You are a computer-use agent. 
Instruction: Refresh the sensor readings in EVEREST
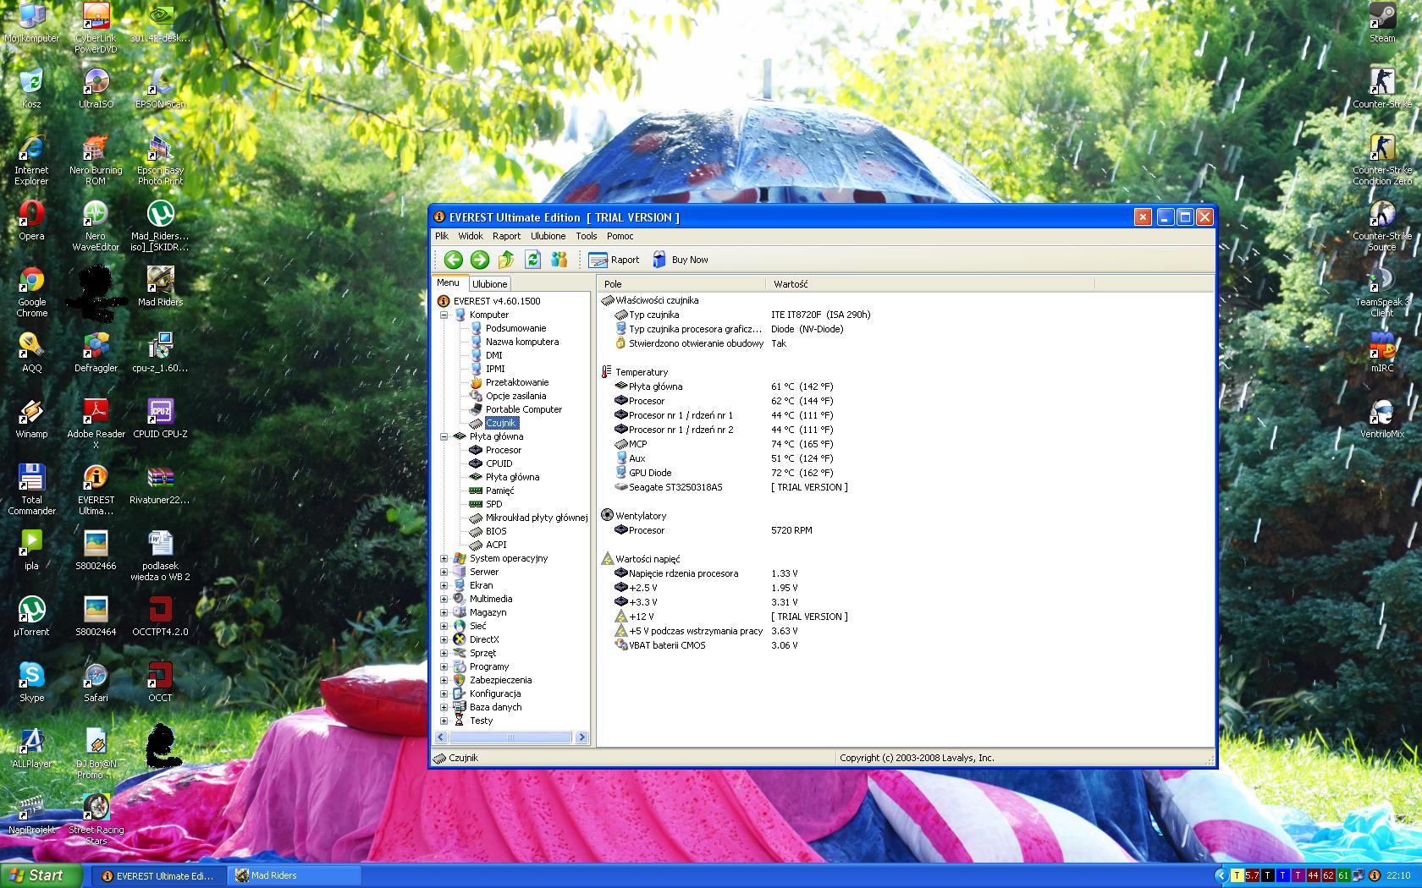(532, 260)
